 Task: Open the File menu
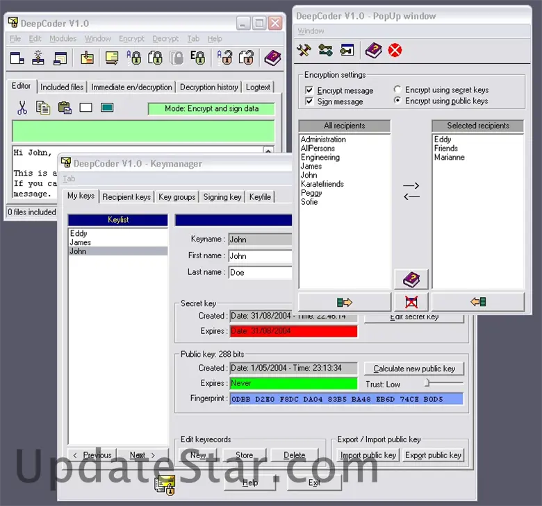(x=15, y=39)
